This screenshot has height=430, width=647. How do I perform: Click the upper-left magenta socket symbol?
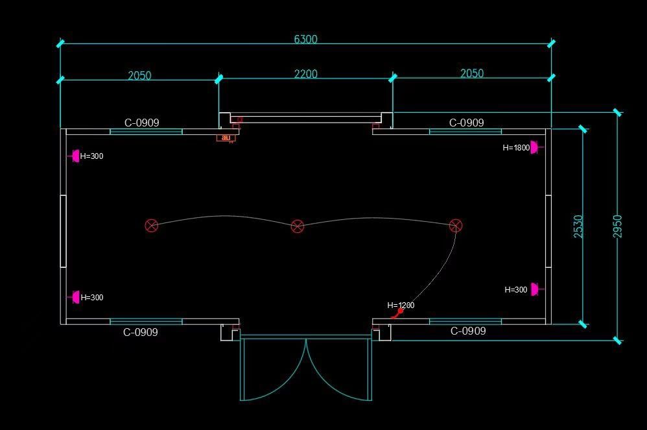click(75, 156)
